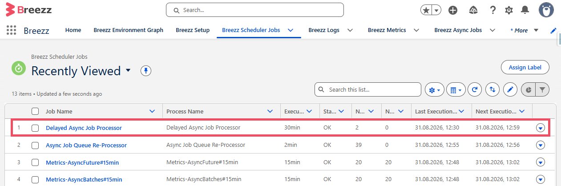This screenshot has height=186, width=561.
Task: Expand the Breezz Async Jobs tab chevron
Action: pos(492,30)
